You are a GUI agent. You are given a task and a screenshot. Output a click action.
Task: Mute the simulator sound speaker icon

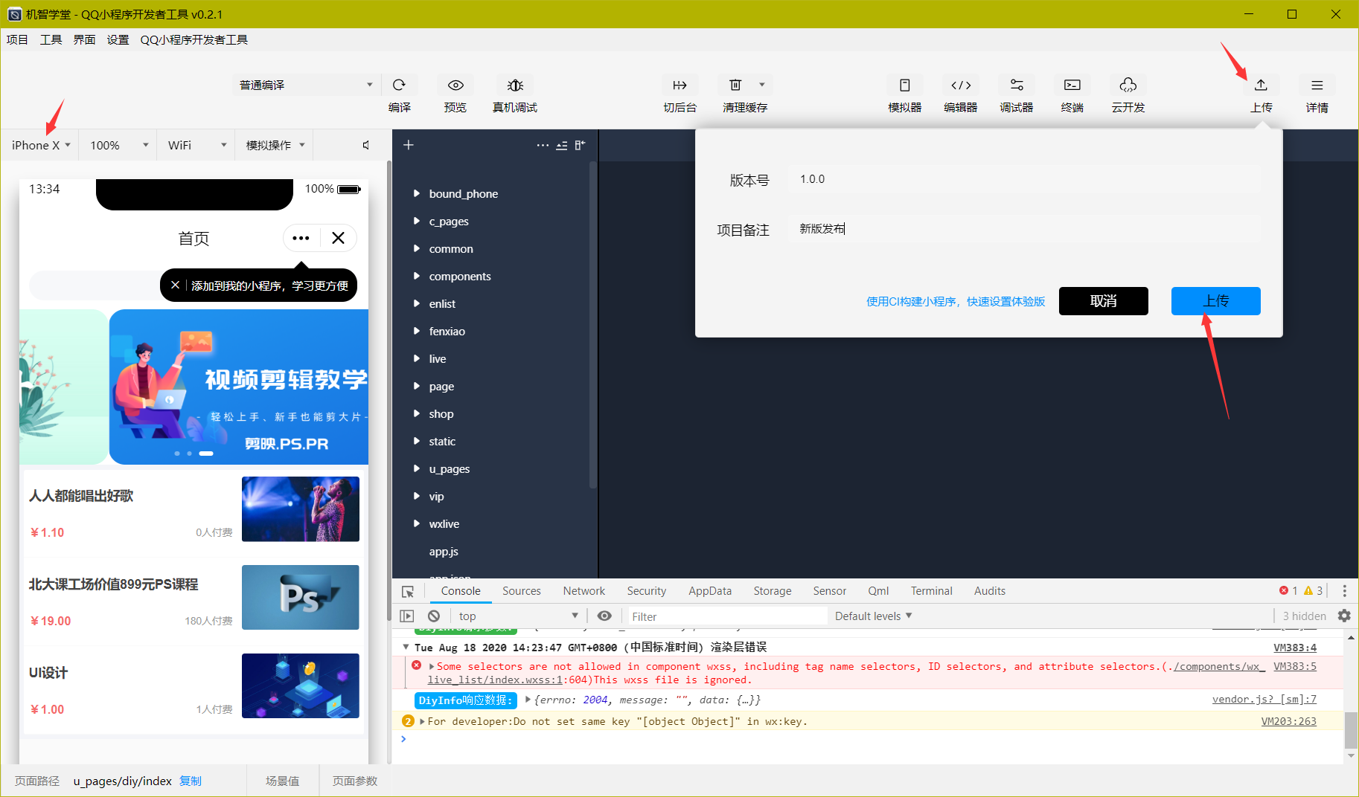366,145
